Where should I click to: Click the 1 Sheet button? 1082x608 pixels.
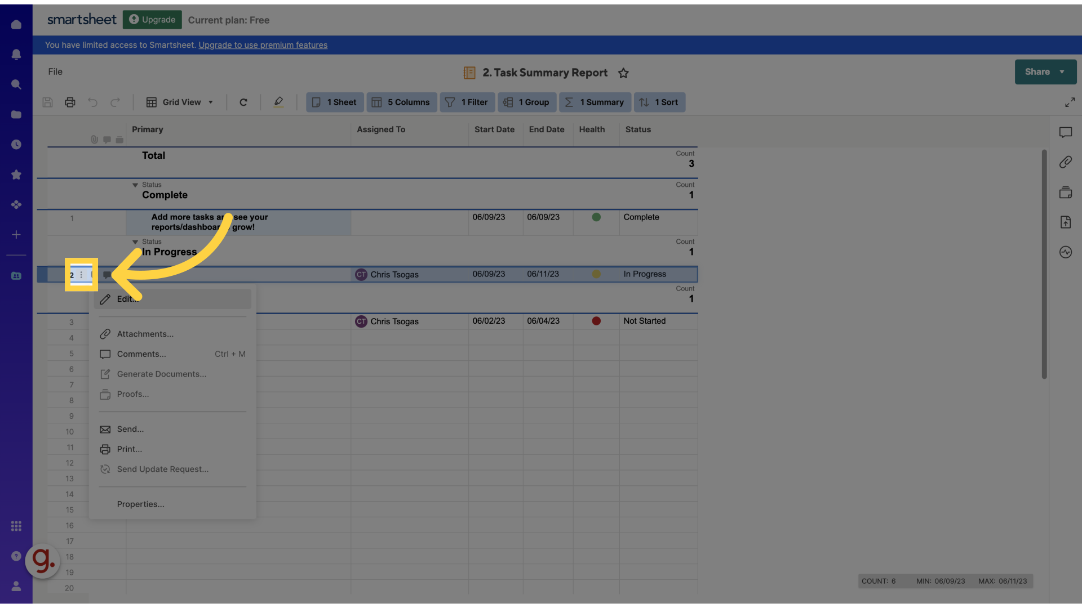click(335, 102)
